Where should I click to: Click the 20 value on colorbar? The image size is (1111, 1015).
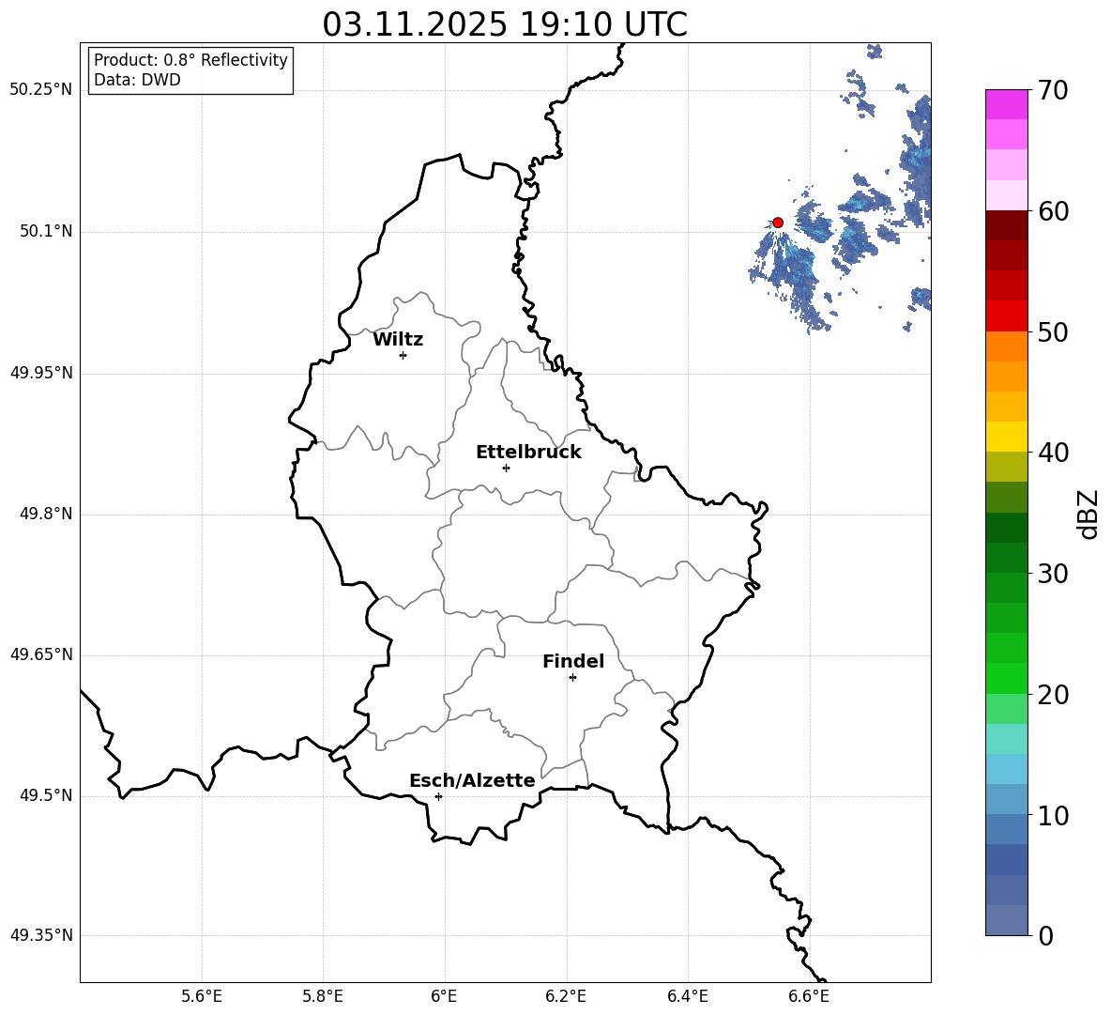(1052, 695)
